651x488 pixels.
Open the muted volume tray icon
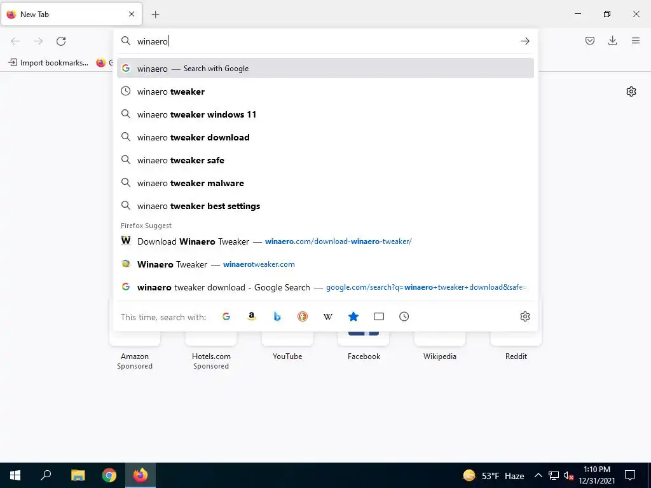(x=568, y=475)
